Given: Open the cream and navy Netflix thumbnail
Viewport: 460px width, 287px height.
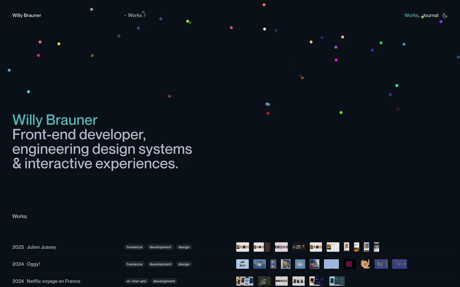Looking at the screenshot, I should pos(317,281).
